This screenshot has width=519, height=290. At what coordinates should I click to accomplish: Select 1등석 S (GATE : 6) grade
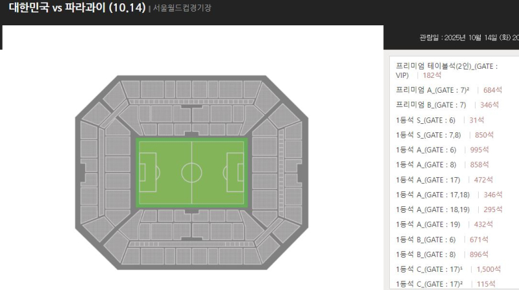426,119
